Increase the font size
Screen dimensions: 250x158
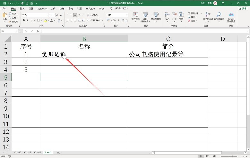pos(57,15)
